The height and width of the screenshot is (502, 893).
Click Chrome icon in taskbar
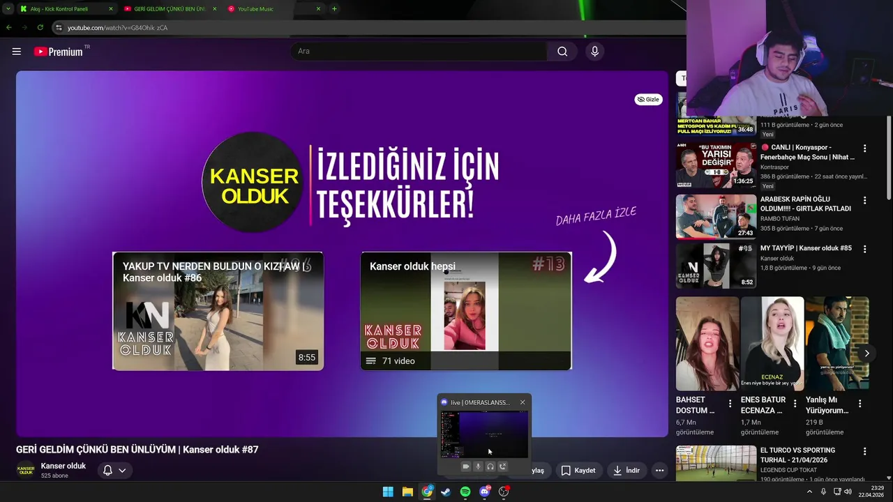click(x=427, y=492)
